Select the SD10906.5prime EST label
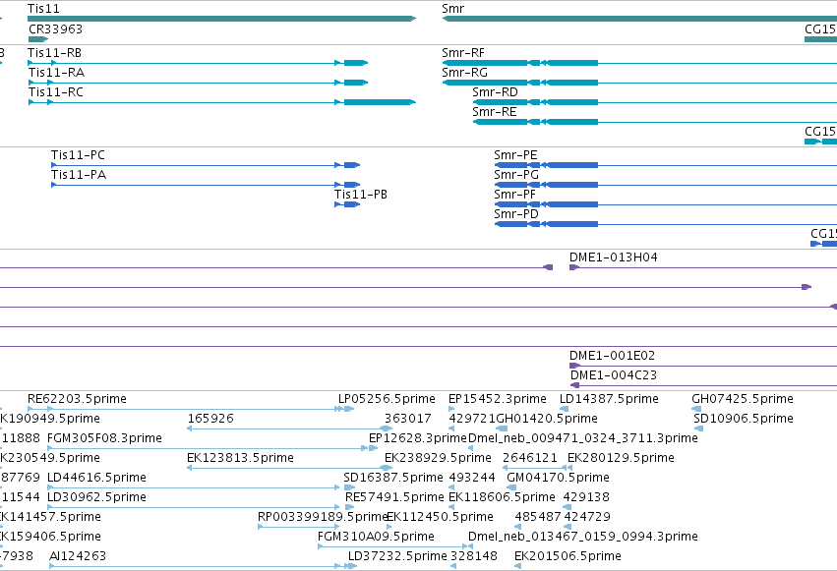Screen dimensions: 837x571 click(744, 419)
